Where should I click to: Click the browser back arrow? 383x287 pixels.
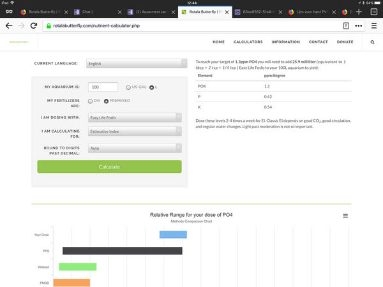click(x=9, y=26)
